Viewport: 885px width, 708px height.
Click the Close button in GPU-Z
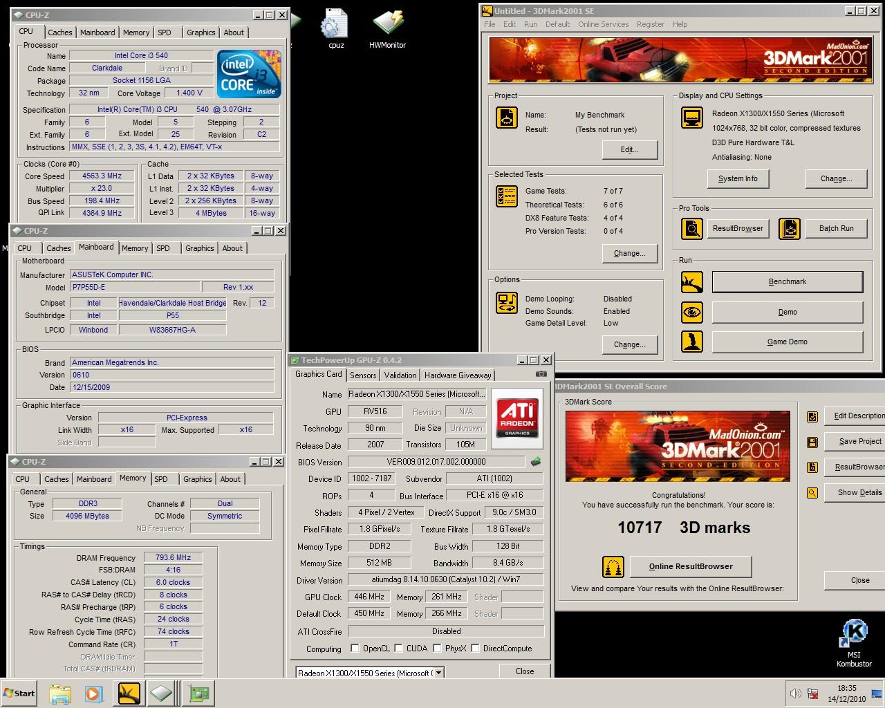(525, 671)
